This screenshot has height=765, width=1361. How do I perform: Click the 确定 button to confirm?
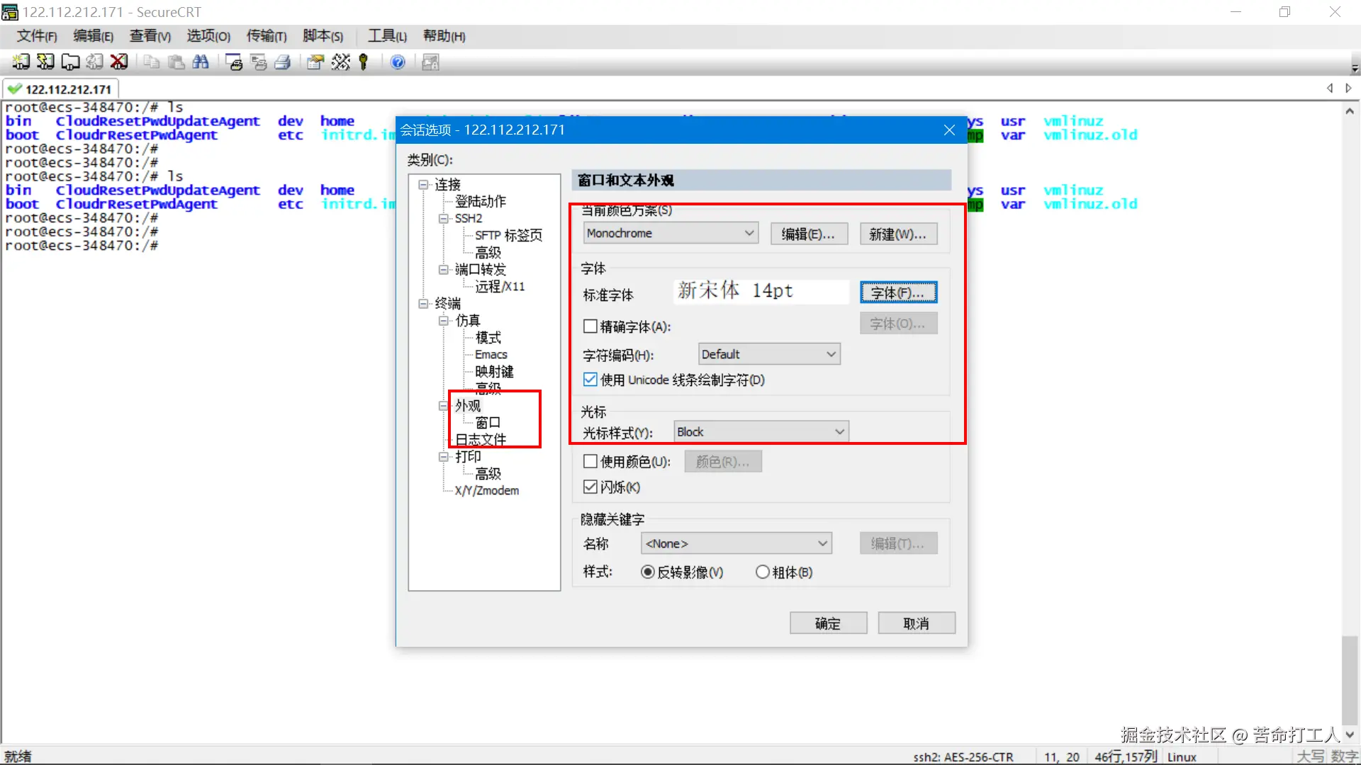coord(828,623)
